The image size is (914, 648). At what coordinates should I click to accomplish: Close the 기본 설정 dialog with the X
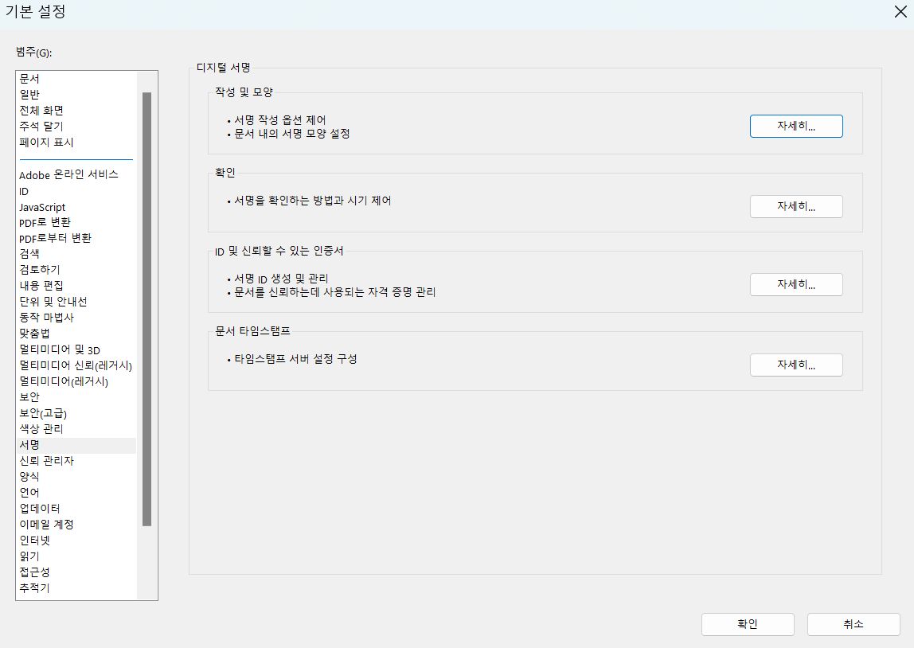pyautogui.click(x=900, y=12)
